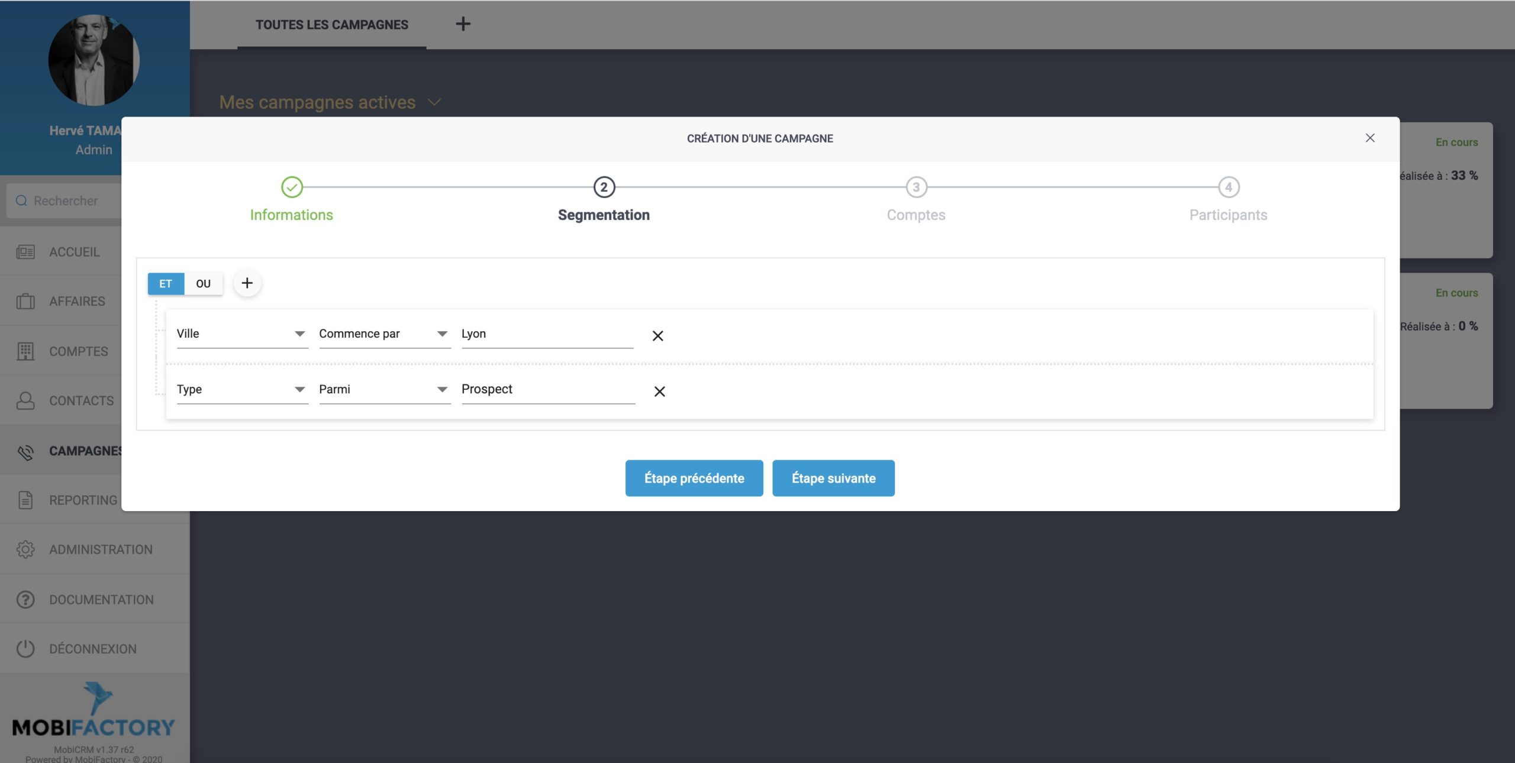The height and width of the screenshot is (763, 1515).
Task: Open the Toutes les campagnes tab
Action: point(331,25)
